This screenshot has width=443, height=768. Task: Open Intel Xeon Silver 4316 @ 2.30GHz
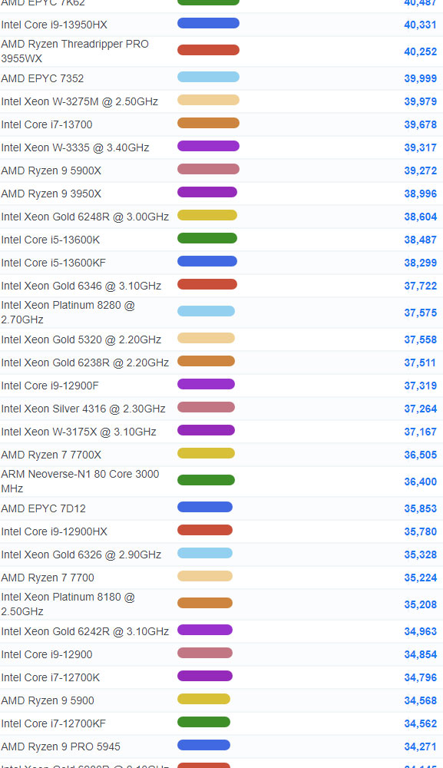pyautogui.click(x=83, y=409)
